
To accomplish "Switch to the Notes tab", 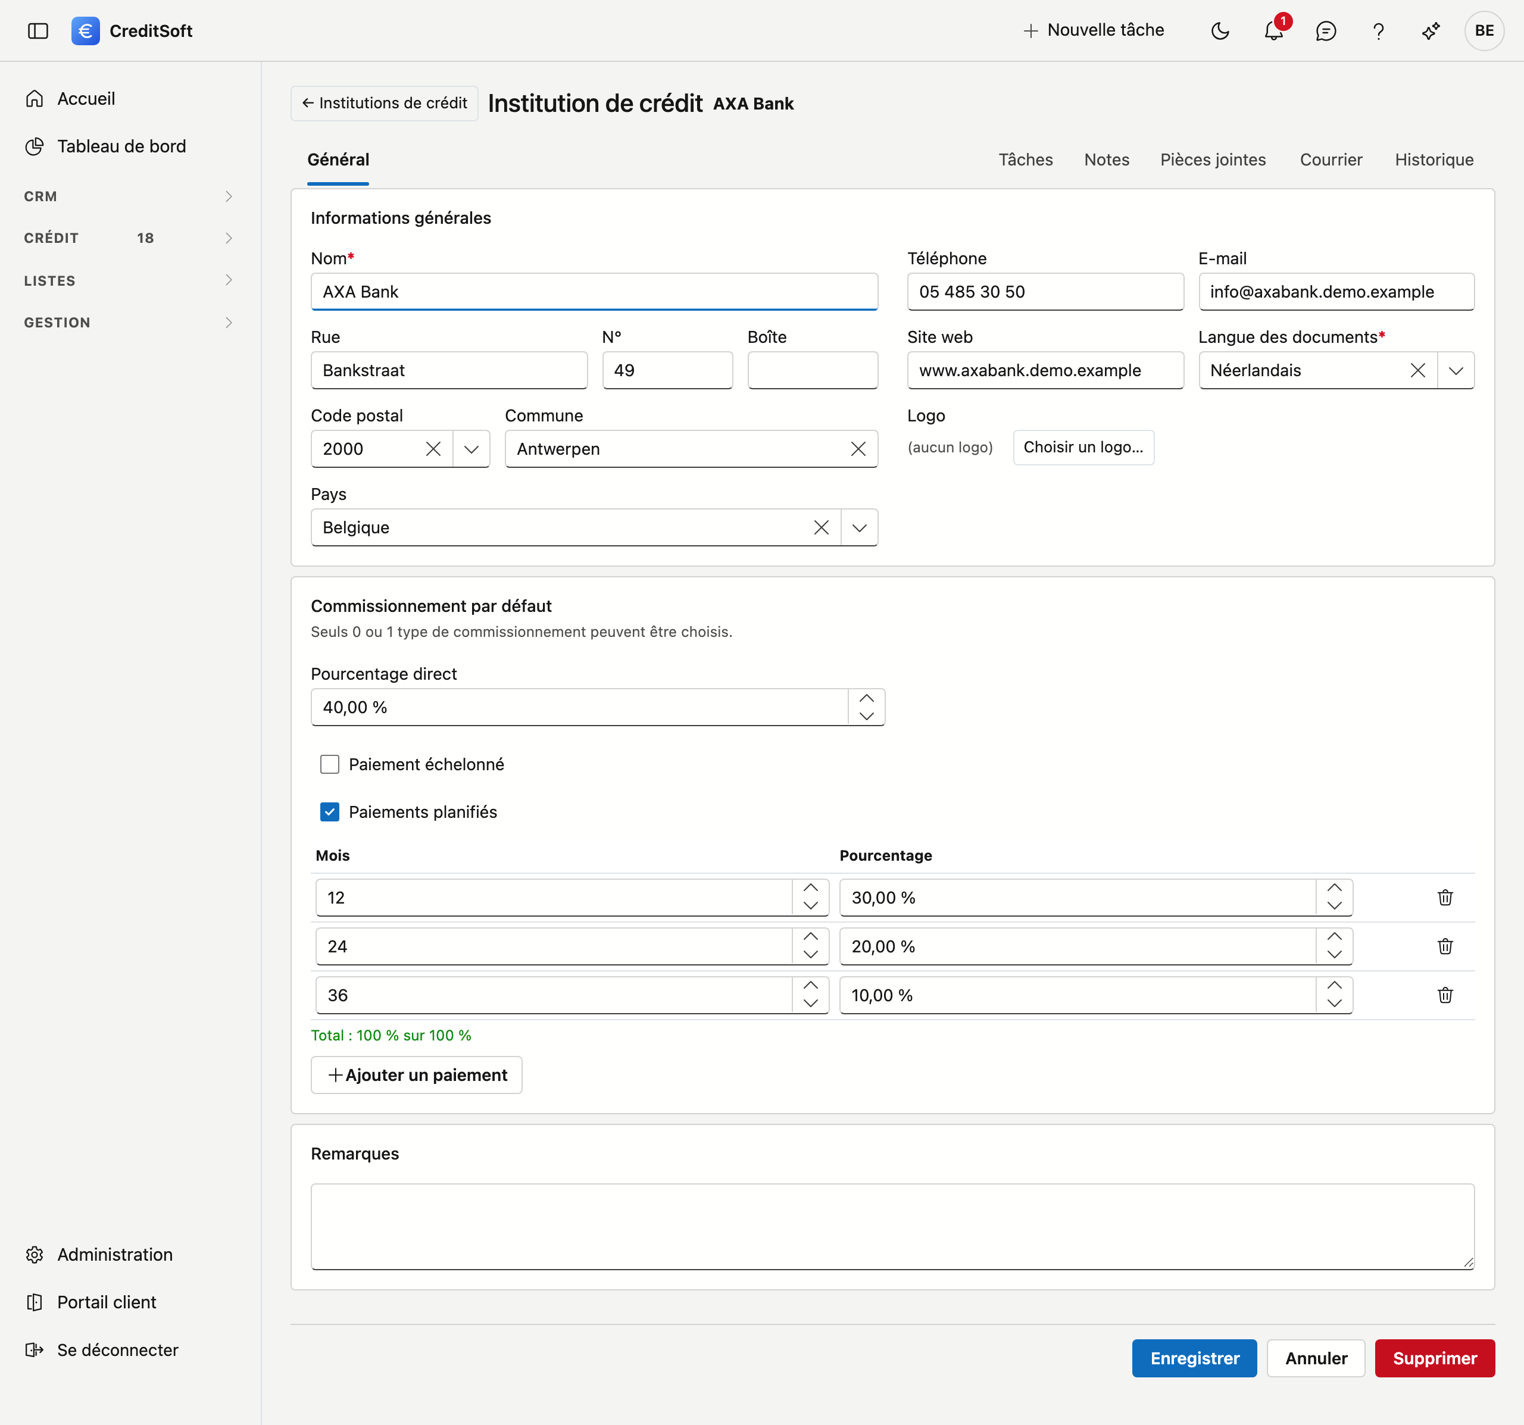I will 1106,160.
